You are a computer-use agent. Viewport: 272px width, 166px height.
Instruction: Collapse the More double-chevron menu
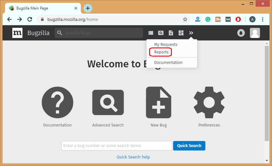coord(191,33)
